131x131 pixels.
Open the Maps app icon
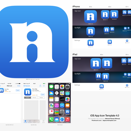coord(62,93)
